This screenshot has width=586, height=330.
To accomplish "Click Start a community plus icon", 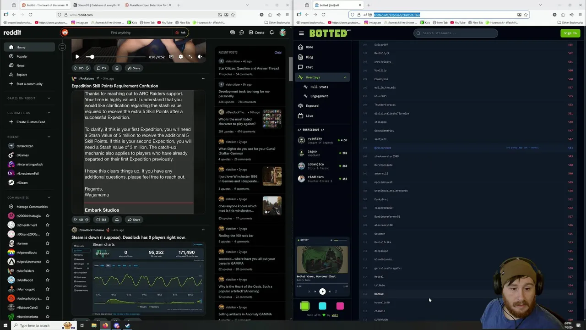I will tap(11, 84).
